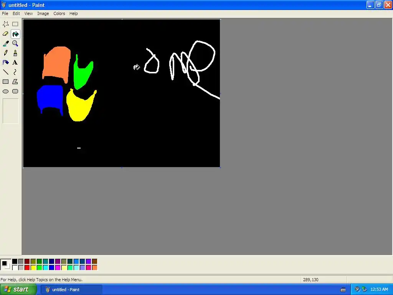Choose the Rectangle shape tool
This screenshot has height=295, width=393.
[x=5, y=81]
